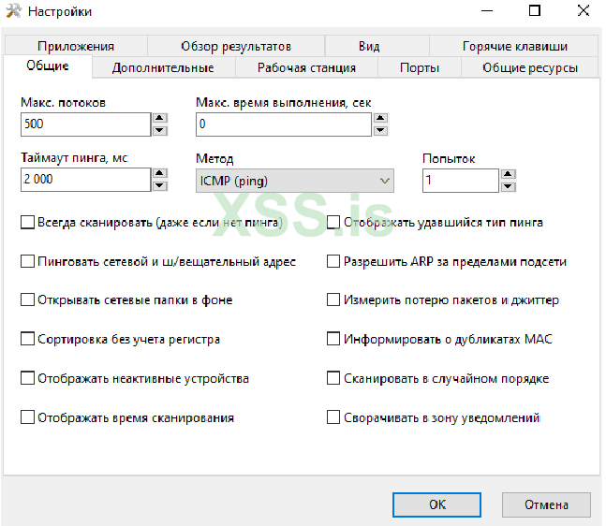The height and width of the screenshot is (526, 606).
Task: Open the Обзор результатов tab
Action: pos(236,47)
